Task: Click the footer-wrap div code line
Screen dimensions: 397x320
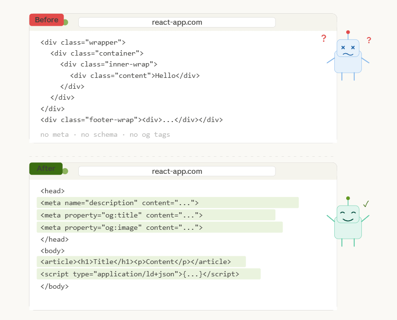Action: click(x=132, y=120)
